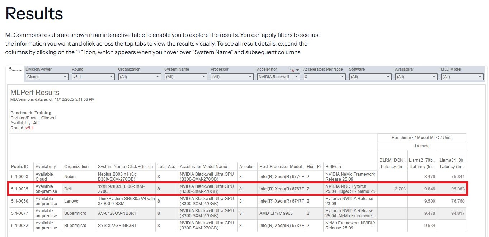This screenshot has width=489, height=237.
Task: Expand the Processor filter dropdown
Action: 232,77
